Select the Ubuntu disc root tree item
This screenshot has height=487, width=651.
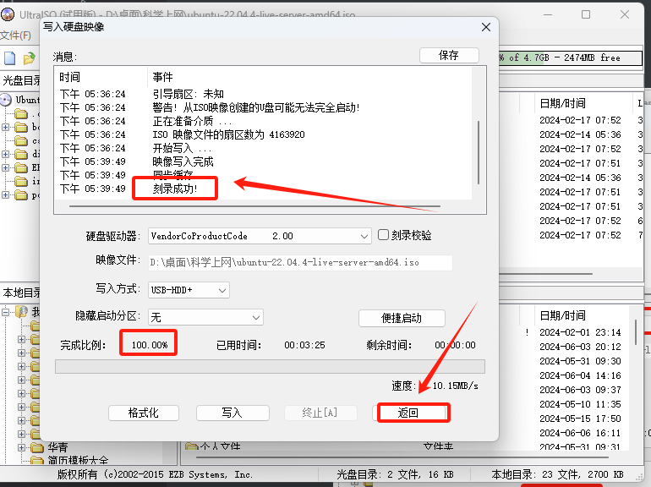click(27, 100)
